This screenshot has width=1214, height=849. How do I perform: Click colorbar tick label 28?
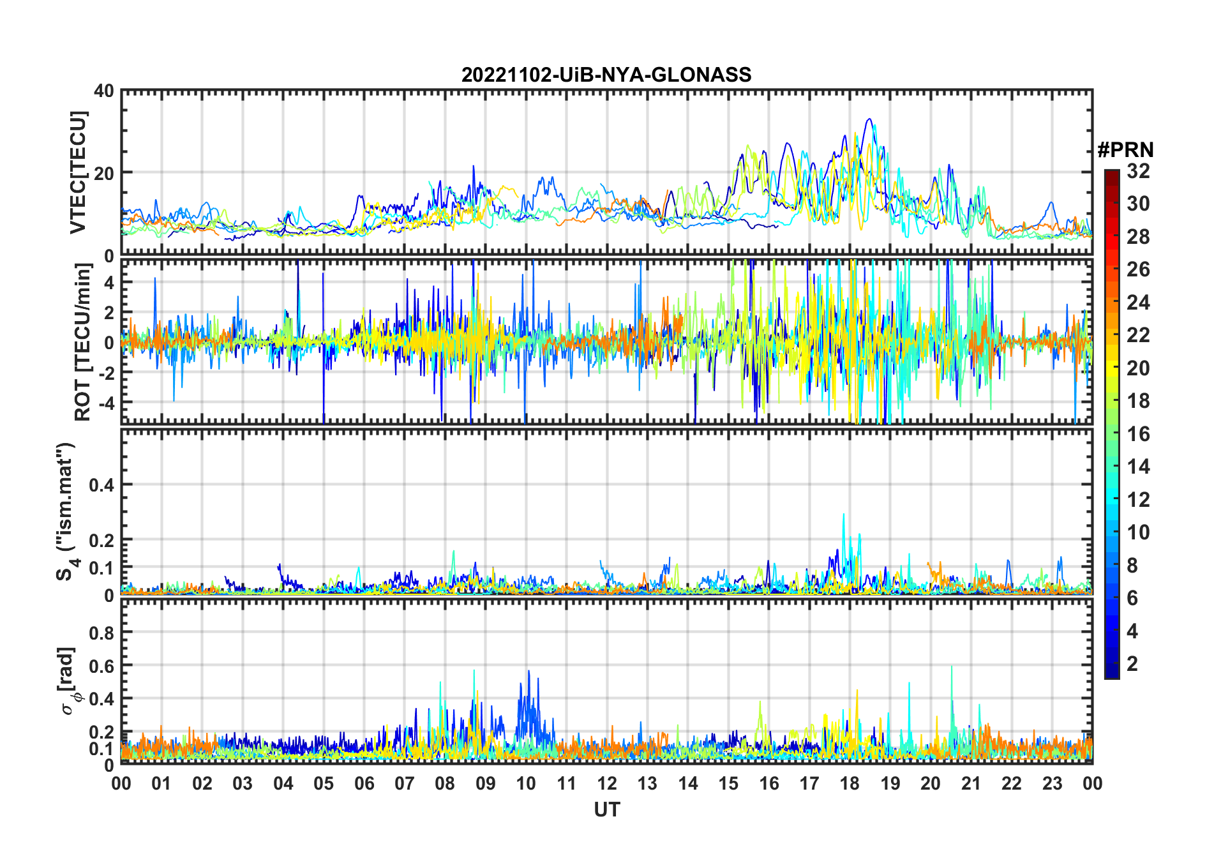[x=1138, y=237]
